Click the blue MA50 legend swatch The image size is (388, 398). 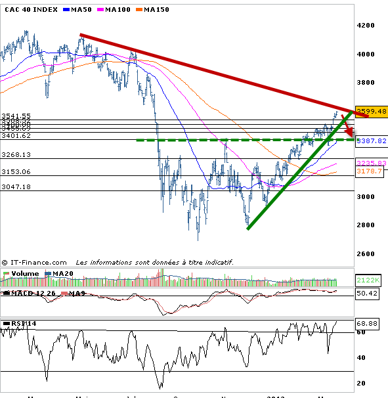point(66,10)
